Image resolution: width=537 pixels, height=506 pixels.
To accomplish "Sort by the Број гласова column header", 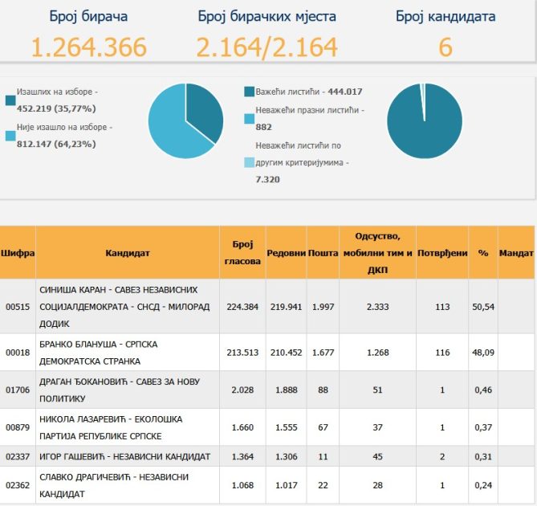I will pyautogui.click(x=242, y=252).
